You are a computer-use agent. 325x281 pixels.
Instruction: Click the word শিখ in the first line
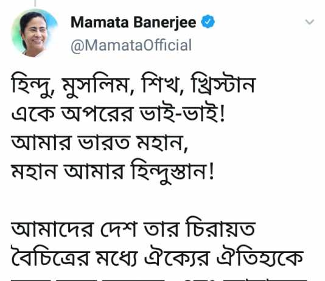point(160,84)
